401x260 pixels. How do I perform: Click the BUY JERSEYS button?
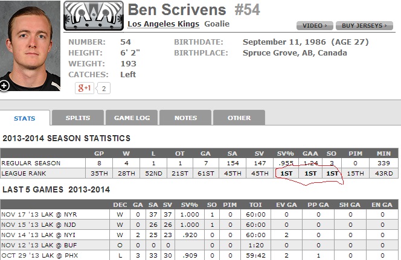click(x=364, y=26)
